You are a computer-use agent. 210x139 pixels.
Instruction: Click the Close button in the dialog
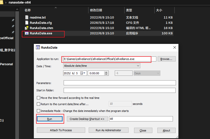[143, 130]
